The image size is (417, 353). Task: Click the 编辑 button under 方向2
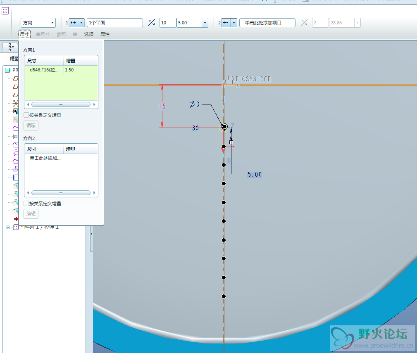(31, 214)
